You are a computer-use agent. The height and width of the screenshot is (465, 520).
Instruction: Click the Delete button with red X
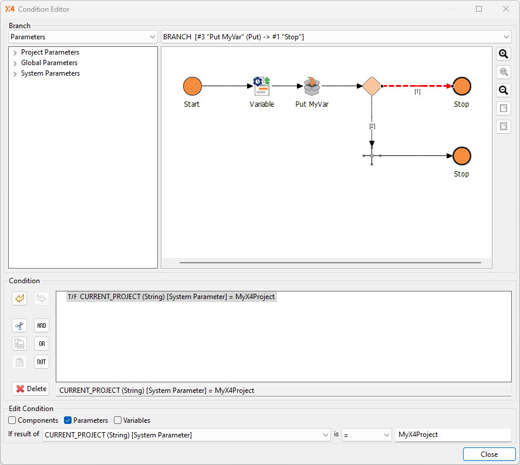click(x=30, y=388)
